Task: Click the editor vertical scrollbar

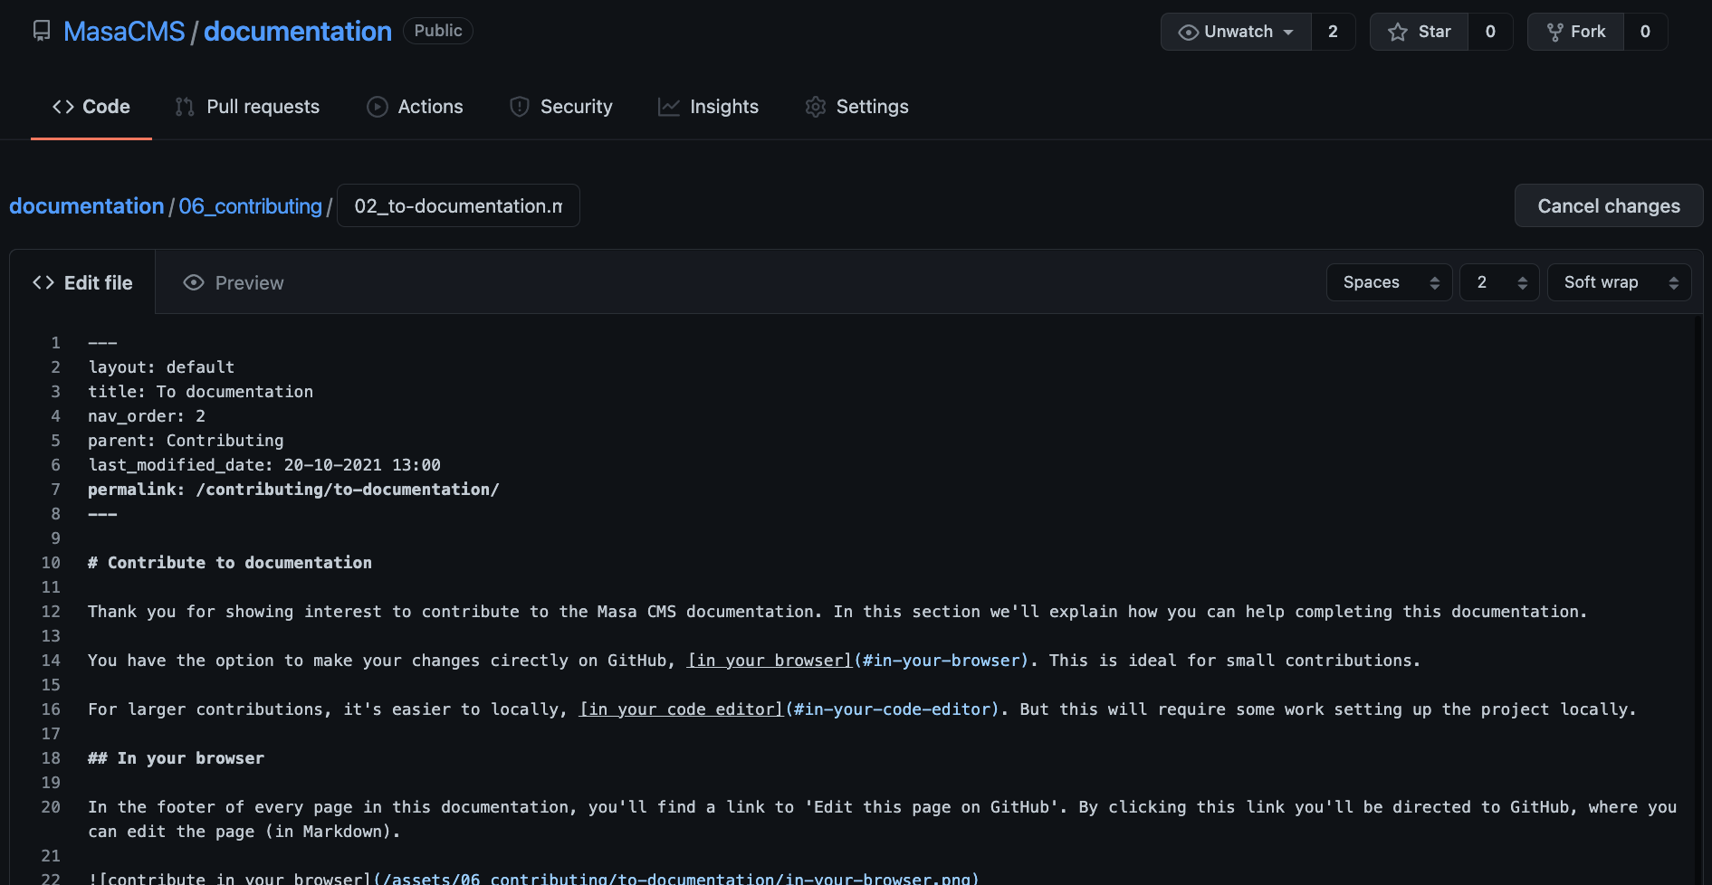Action: point(1698,599)
